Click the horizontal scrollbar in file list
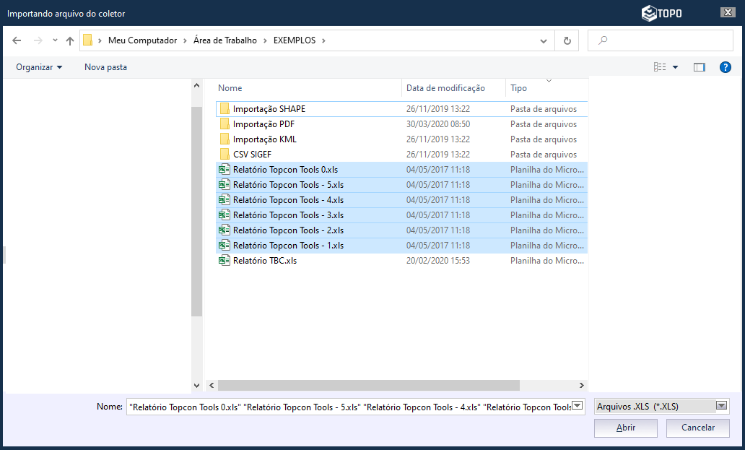Screen dimensions: 745x450 click(368, 386)
